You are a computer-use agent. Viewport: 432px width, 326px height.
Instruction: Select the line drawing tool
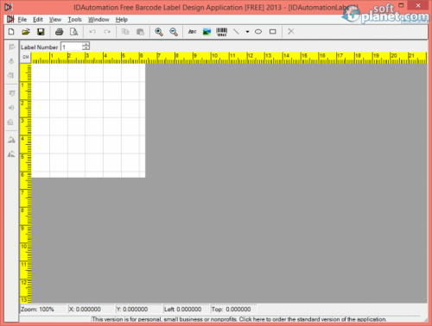(236, 32)
